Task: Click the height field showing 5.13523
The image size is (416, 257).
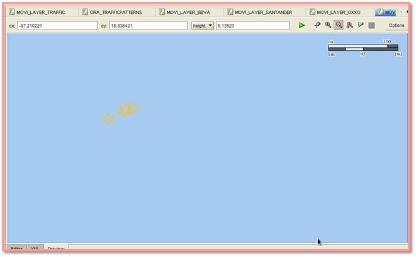Action: coord(252,26)
